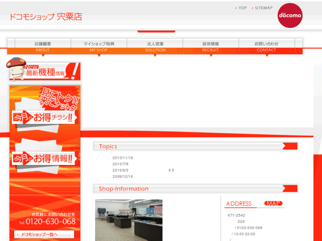The width and height of the screenshot is (322, 241).
Task: Click the hours text 10:00 20:00
Action: coord(244,234)
